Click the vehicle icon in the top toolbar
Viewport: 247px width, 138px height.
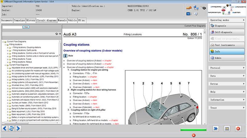point(189,8)
